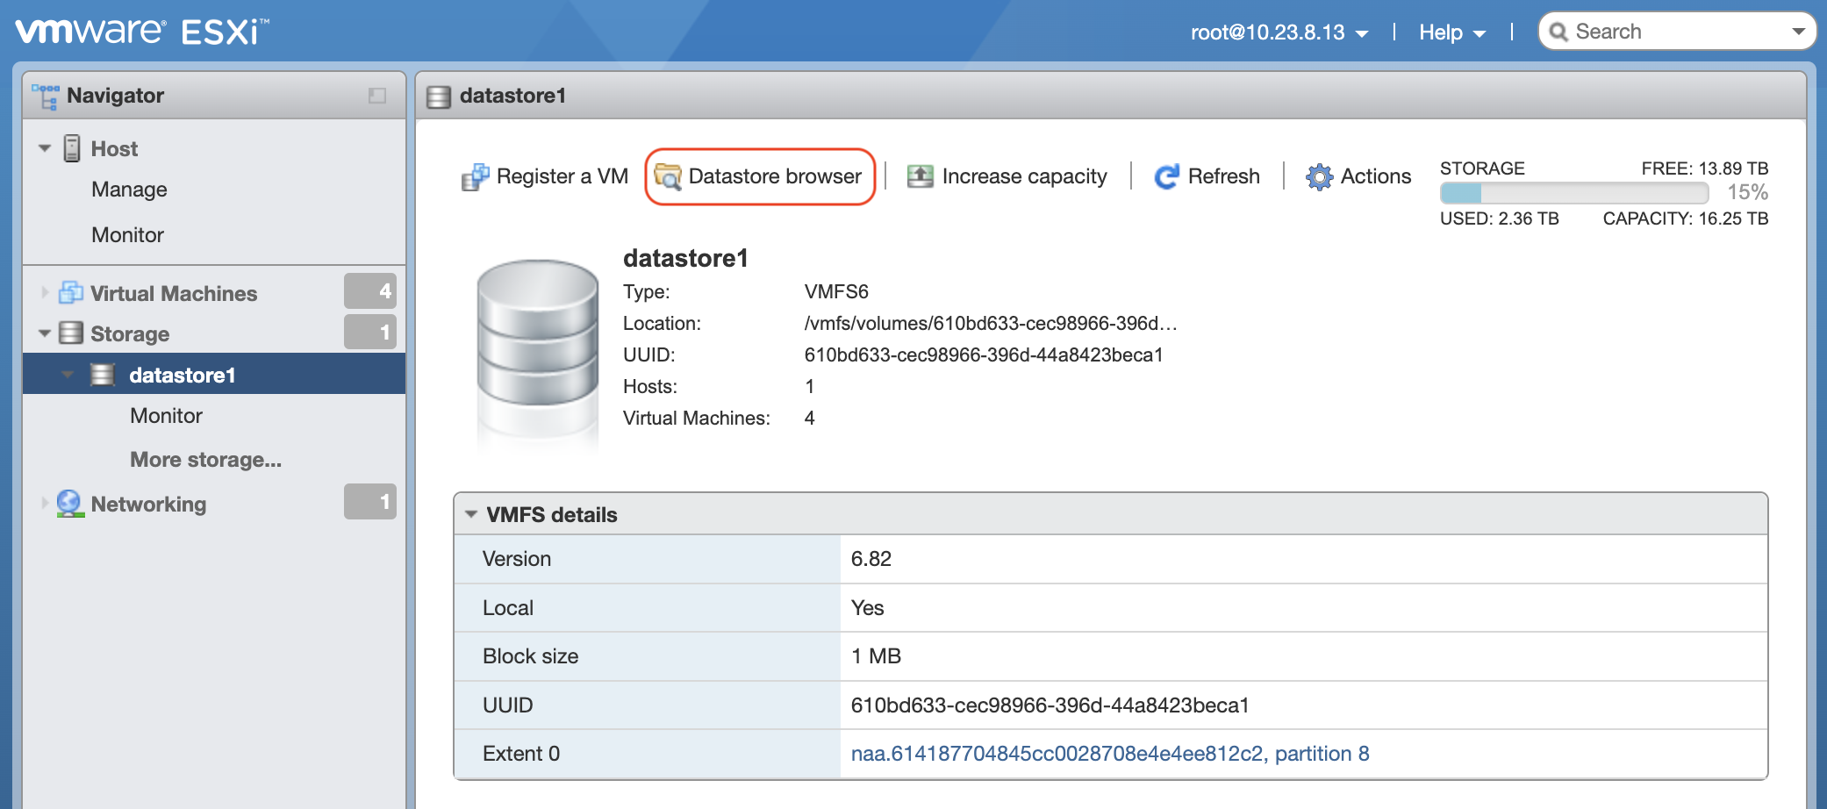Minimize the Navigator panel
Image resolution: width=1827 pixels, height=809 pixels.
377,96
